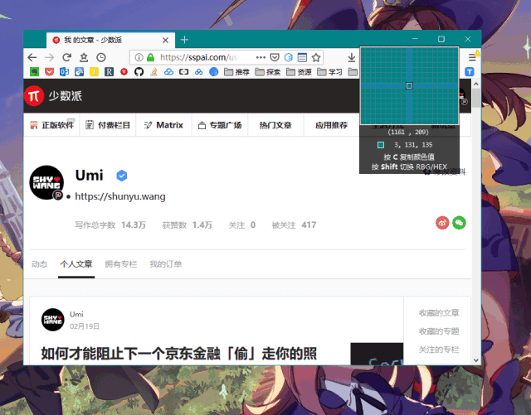Open the 热门文章 nav item

(275, 125)
